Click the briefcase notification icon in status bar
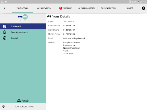The height and width of the screenshot is (110, 147). (6, 2)
